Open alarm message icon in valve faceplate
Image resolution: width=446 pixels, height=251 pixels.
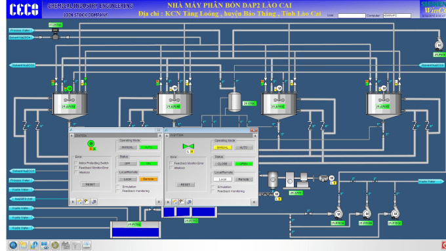182,202
